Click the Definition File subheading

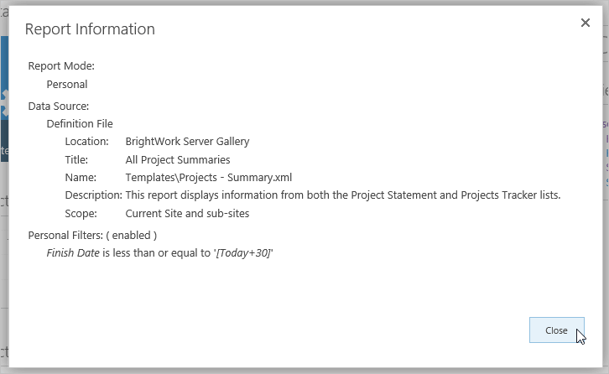click(x=80, y=123)
